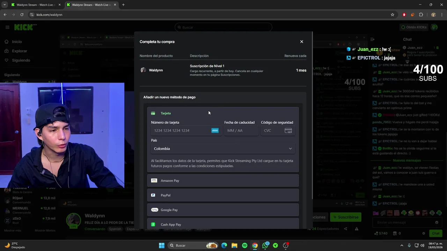The width and height of the screenshot is (447, 251).
Task: Open chat settings gear icon
Action: point(424,233)
